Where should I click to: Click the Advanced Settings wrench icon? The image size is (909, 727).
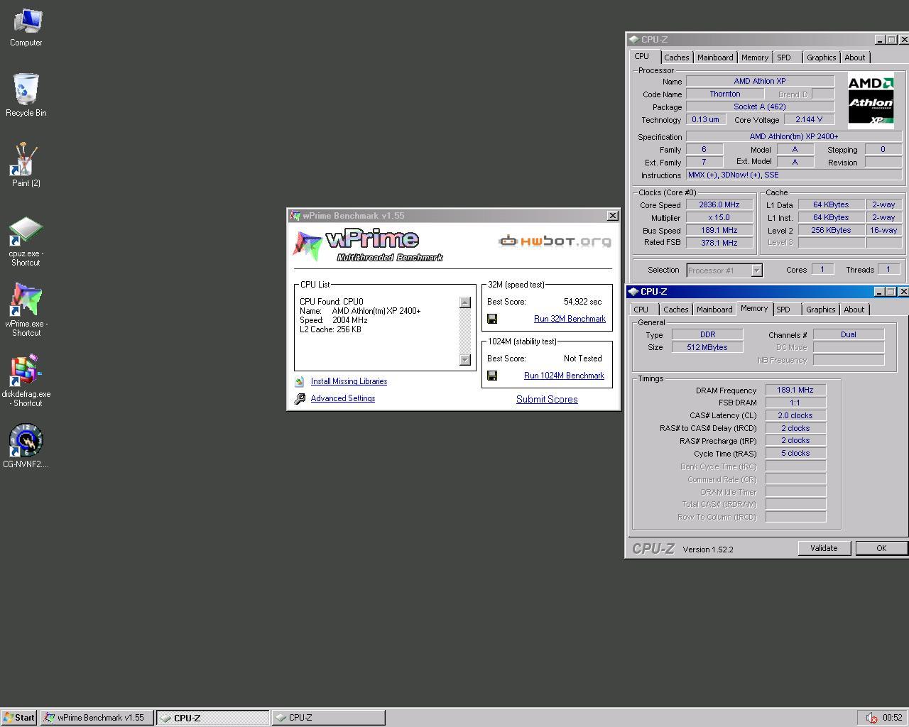coord(300,399)
